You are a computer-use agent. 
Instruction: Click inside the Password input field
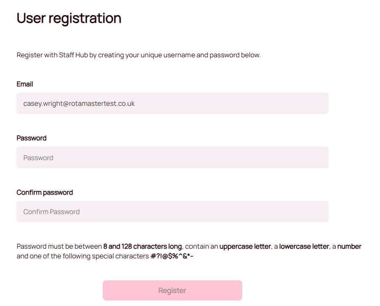172,157
